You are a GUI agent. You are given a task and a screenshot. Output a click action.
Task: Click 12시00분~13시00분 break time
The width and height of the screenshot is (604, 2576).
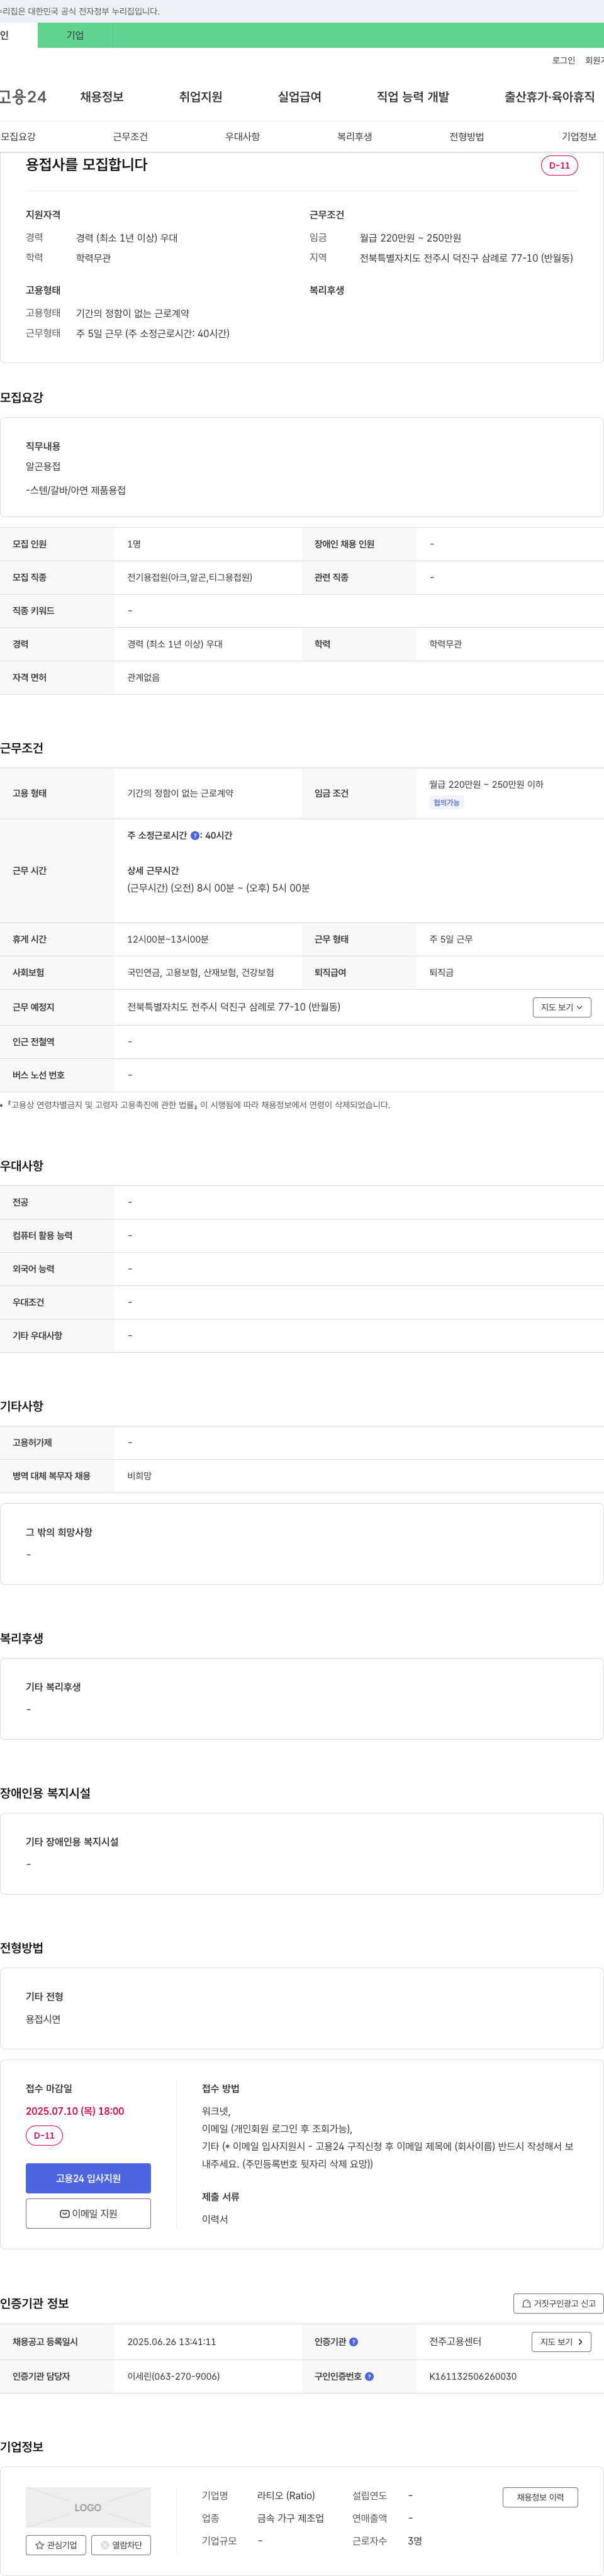point(168,939)
